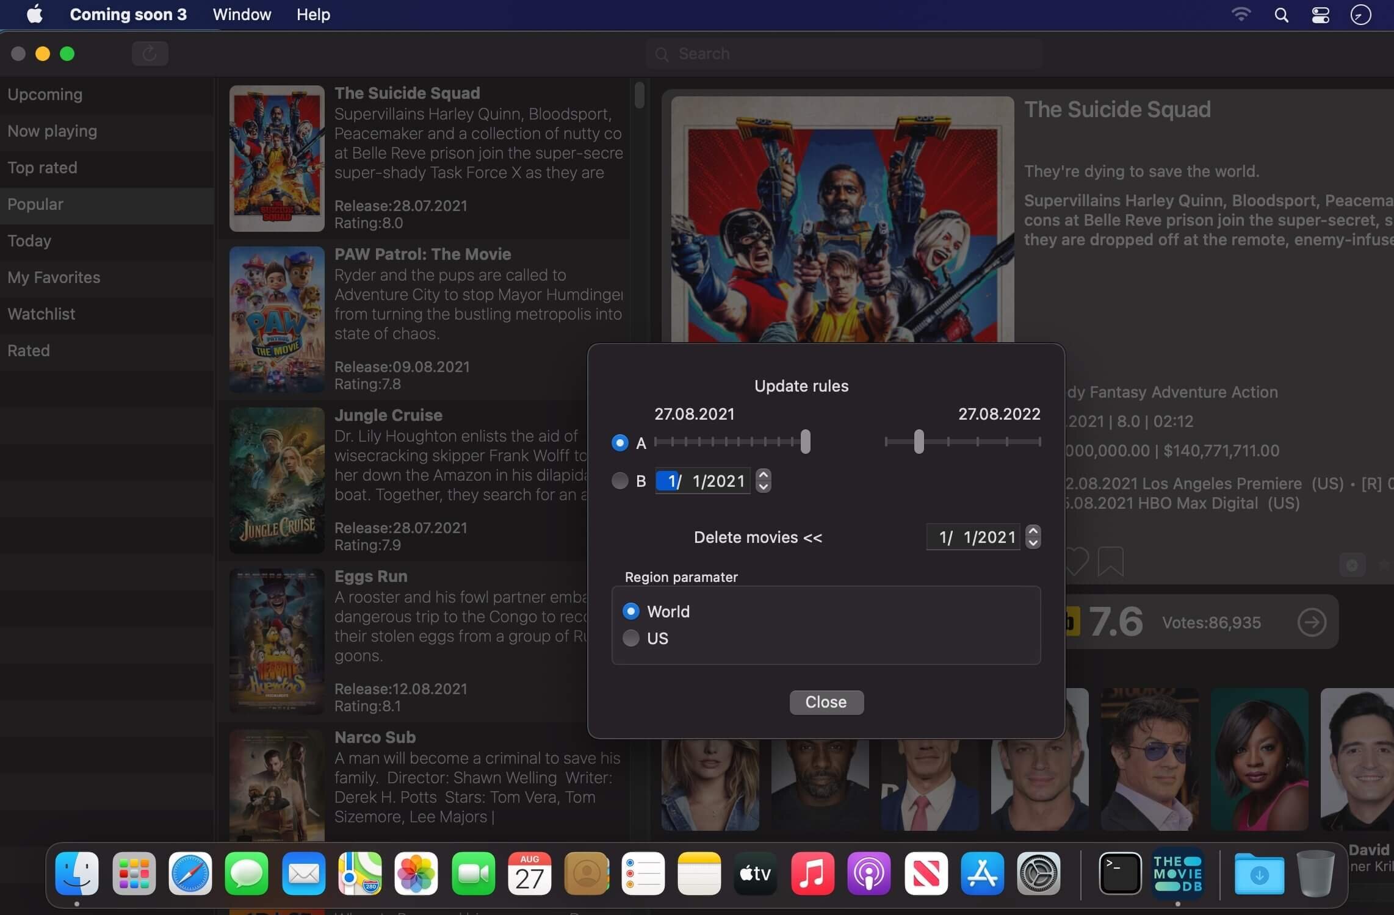This screenshot has width=1394, height=915.
Task: Open Control Center in the menu bar
Action: 1320,15
